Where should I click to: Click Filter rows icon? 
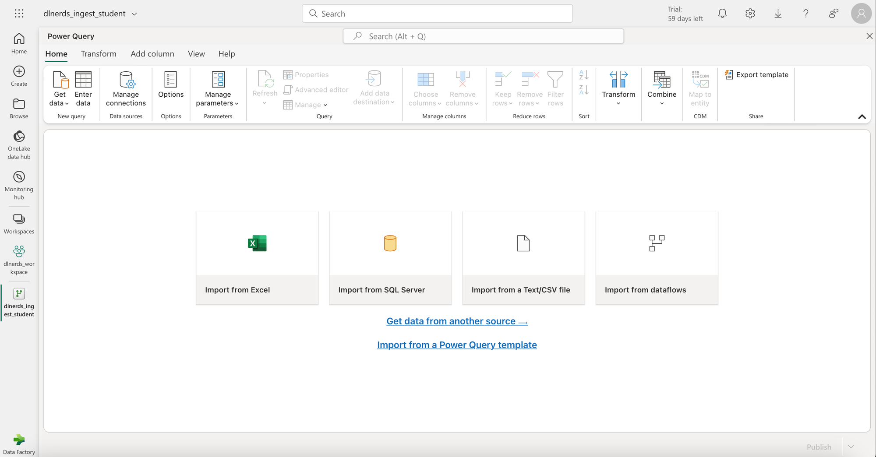555,89
